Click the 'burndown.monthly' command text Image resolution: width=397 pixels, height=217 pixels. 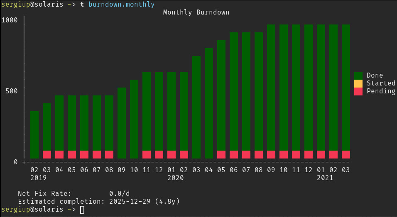(x=122, y=5)
